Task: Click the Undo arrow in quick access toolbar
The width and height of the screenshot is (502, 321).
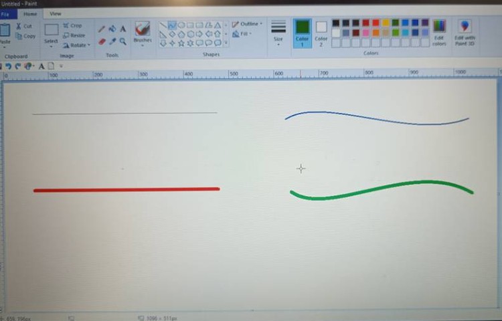Action: click(8, 66)
